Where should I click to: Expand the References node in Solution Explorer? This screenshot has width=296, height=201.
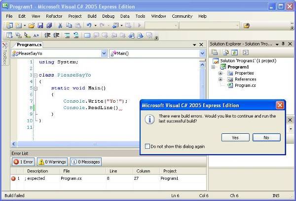tap(220, 80)
